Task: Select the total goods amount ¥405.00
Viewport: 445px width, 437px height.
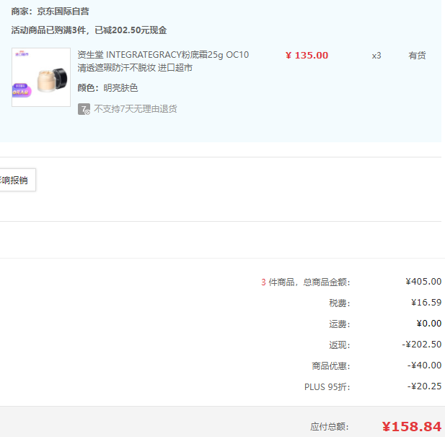Action: tap(423, 282)
